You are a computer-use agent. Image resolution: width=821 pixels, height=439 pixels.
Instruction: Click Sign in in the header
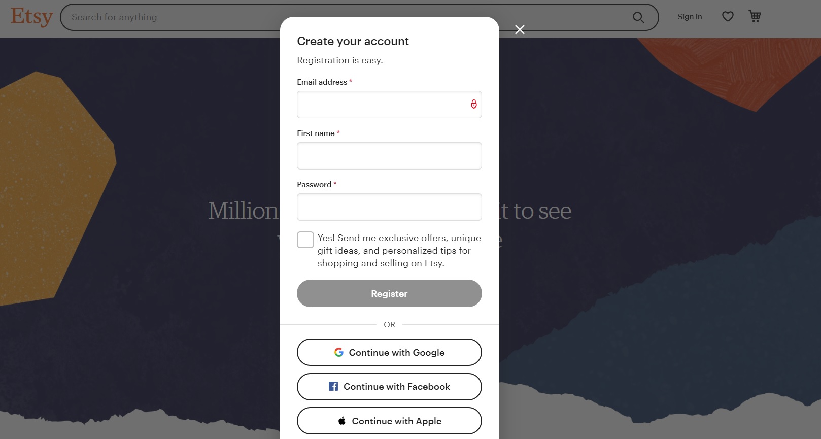click(690, 17)
